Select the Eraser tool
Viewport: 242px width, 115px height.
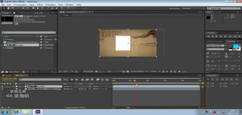pyautogui.click(x=57, y=8)
